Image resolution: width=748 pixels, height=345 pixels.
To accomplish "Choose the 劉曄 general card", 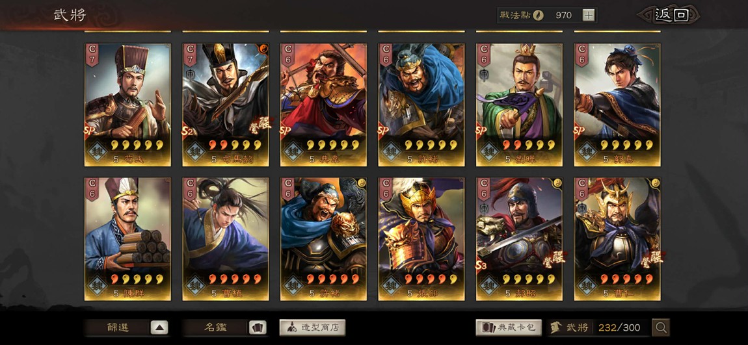I will point(520,105).
